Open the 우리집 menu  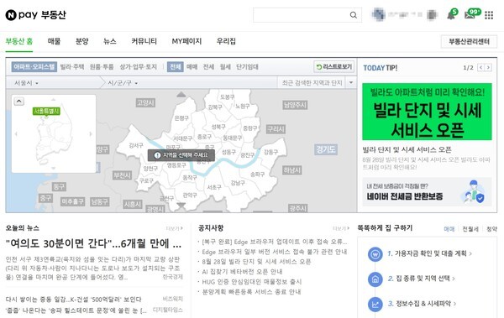(x=226, y=41)
